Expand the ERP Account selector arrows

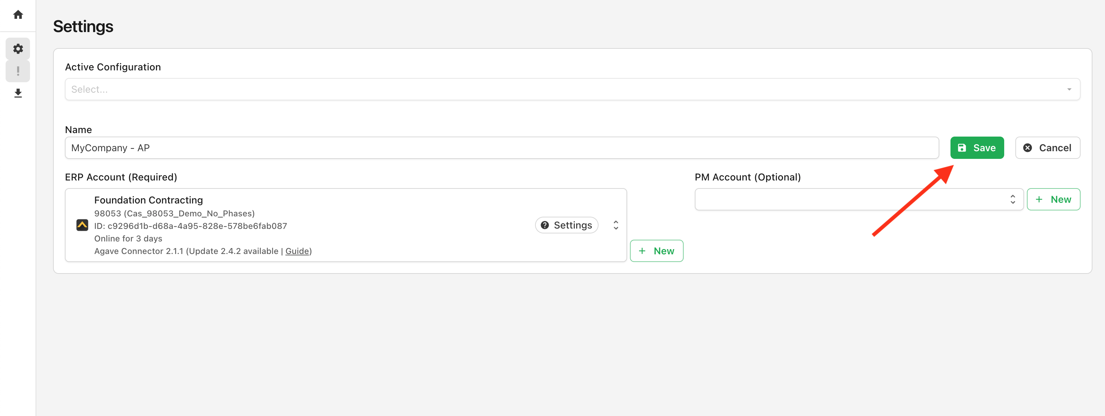click(x=616, y=225)
